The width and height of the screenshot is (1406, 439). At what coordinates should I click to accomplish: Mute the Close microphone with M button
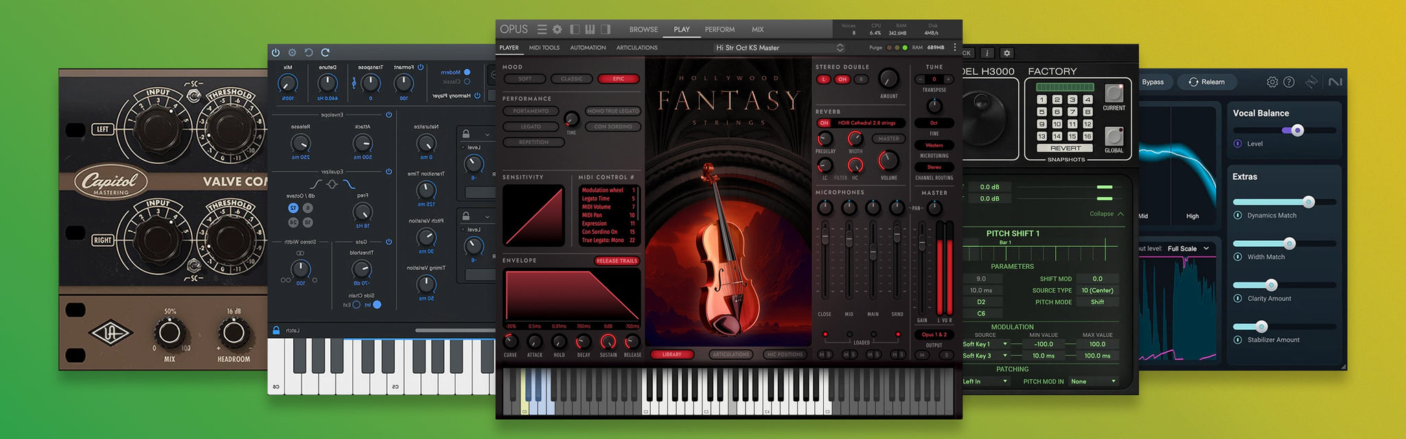point(821,355)
